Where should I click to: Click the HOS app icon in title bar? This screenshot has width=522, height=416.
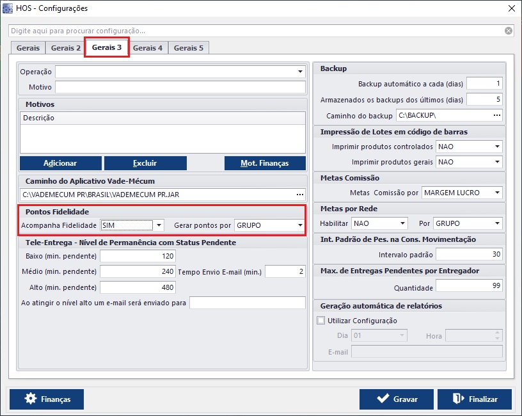coord(8,8)
